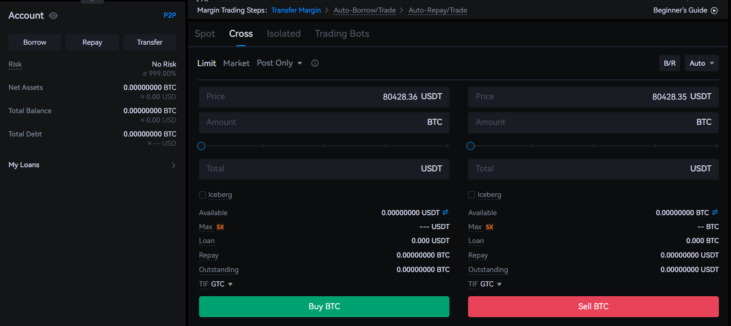Open Post Only order type dropdown
This screenshot has width=731, height=326.
(280, 63)
